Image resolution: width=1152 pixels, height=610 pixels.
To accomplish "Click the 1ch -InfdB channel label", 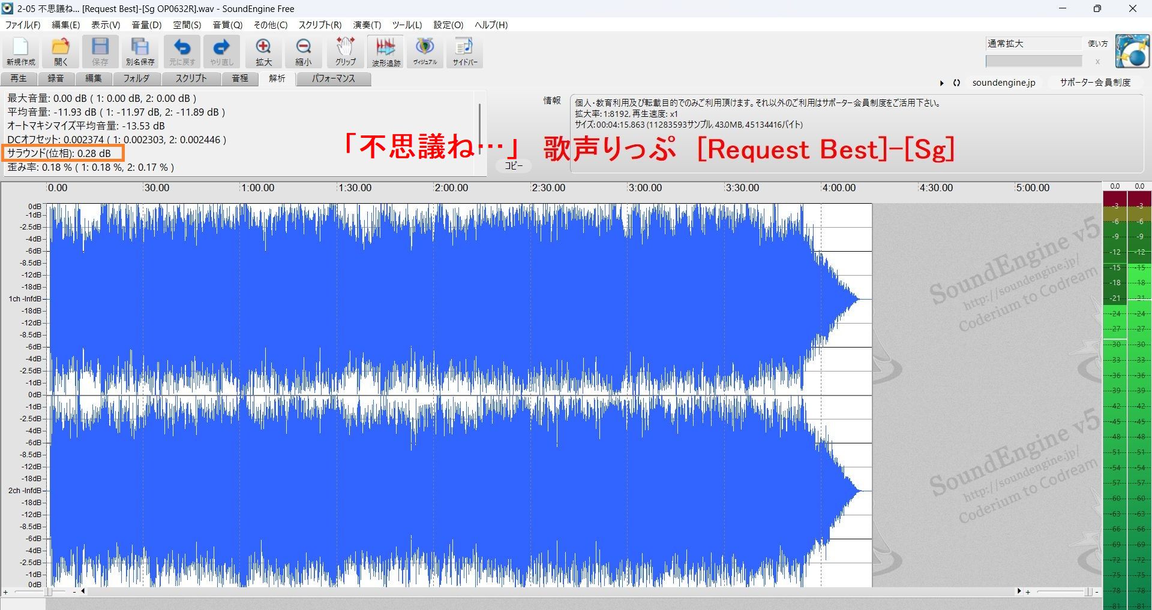I will pos(25,299).
